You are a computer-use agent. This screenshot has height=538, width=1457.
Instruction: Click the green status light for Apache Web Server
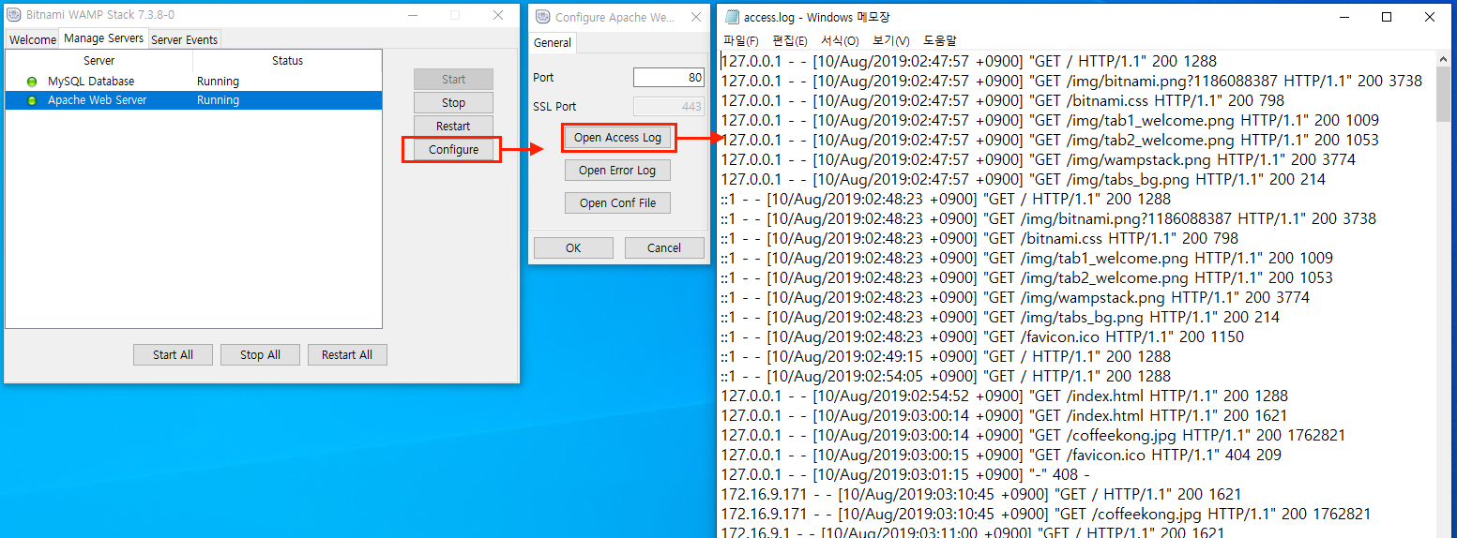[x=31, y=100]
